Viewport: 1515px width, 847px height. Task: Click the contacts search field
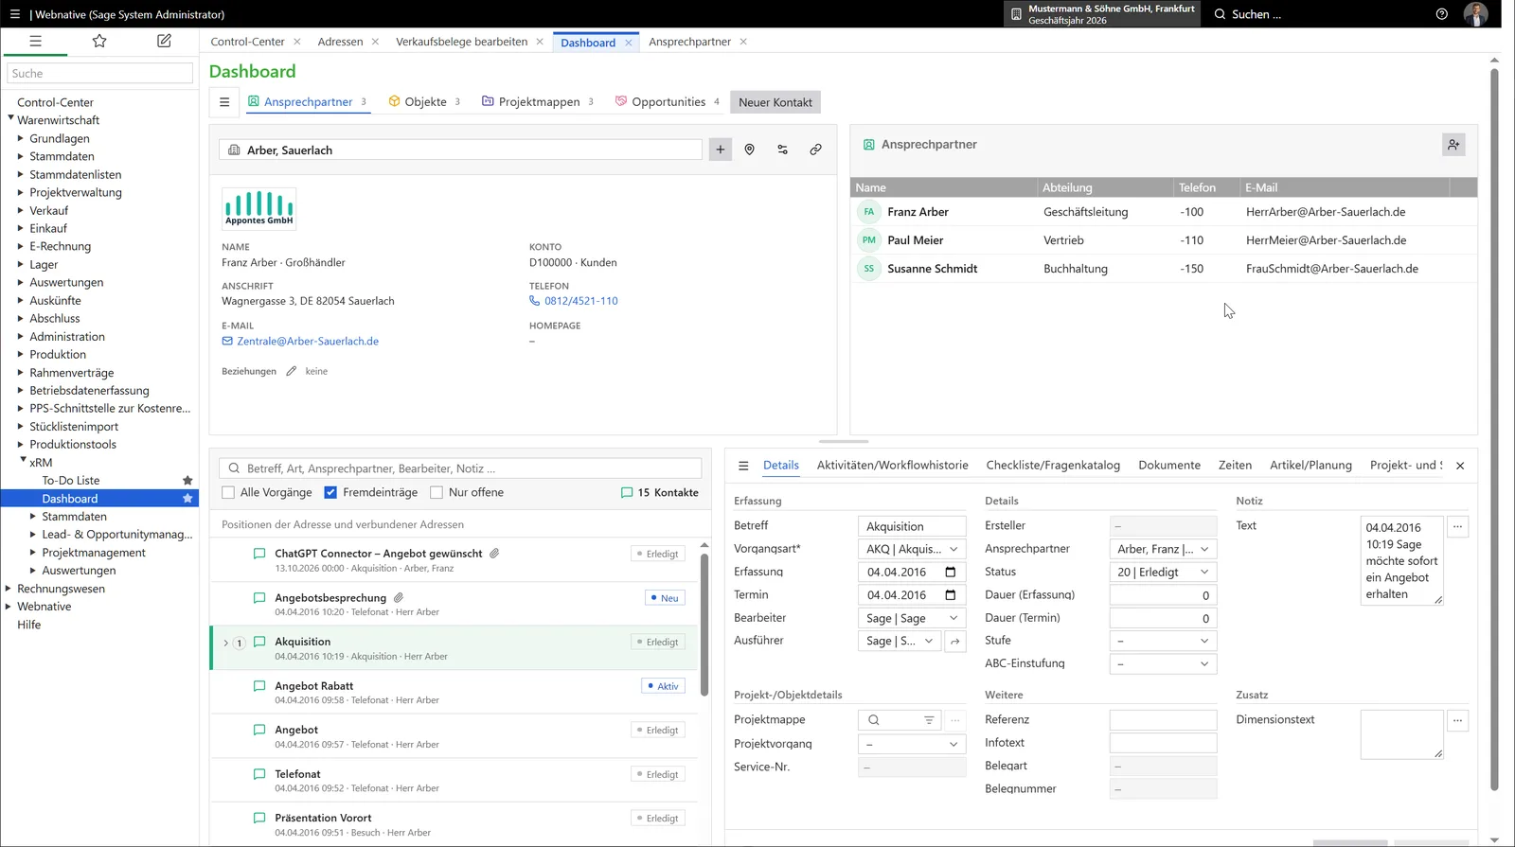[460, 468]
